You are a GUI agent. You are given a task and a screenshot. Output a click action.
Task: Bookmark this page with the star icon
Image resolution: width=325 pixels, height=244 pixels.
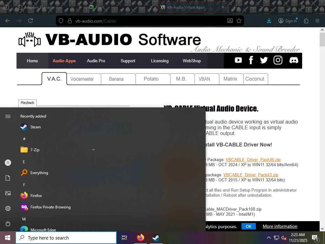click(x=239, y=21)
